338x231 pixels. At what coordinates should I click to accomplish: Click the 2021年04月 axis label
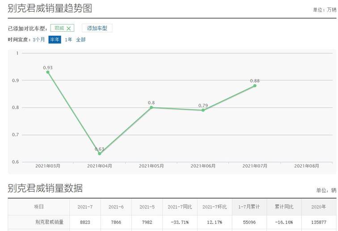(100, 166)
